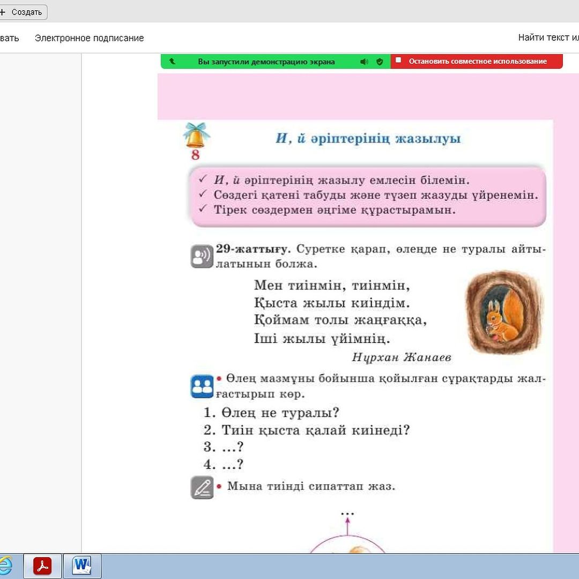Click the squirrel in tree hollow picture
This screenshot has height=579, width=579.
(x=503, y=313)
